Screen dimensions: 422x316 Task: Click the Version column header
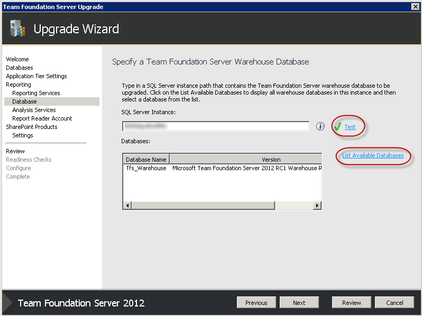[246, 160]
